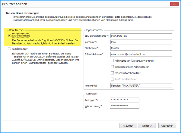
Task: Close the Benutzer anlegen window
Action: [174, 4]
